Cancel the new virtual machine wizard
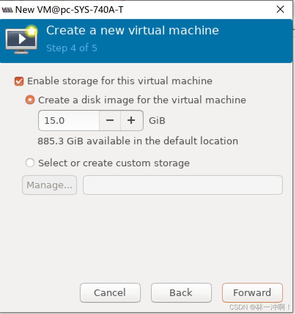Image resolution: width=295 pixels, height=314 pixels. tap(110, 292)
